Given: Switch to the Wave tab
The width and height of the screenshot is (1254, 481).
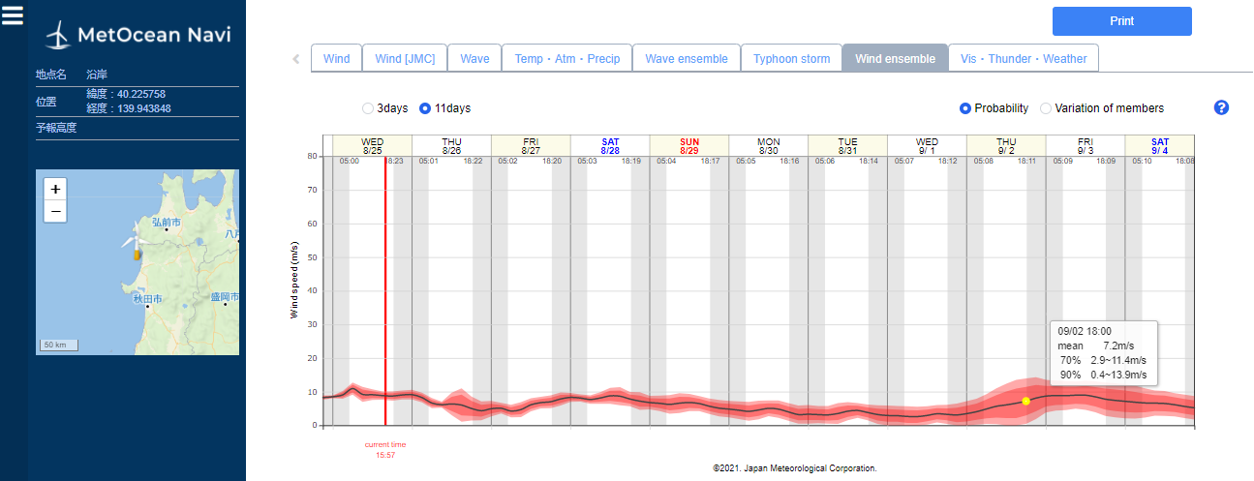Looking at the screenshot, I should click(474, 58).
